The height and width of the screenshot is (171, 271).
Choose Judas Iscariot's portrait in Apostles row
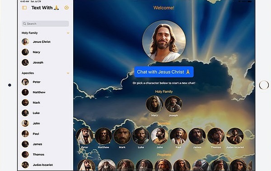(x=235, y=136)
